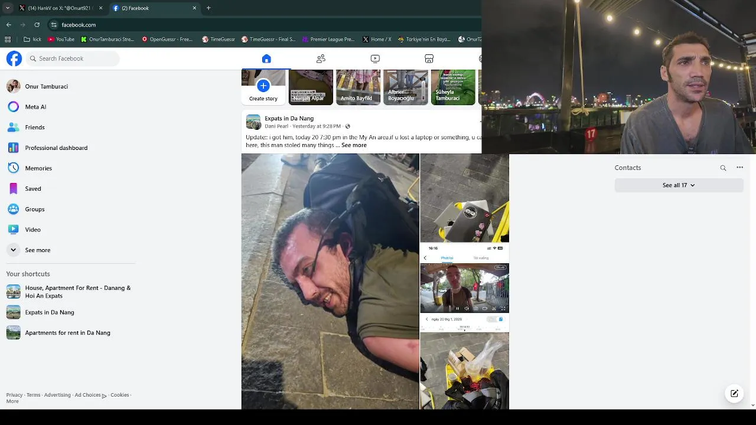Start a new message with the compose icon
This screenshot has height=425, width=756.
tap(734, 393)
